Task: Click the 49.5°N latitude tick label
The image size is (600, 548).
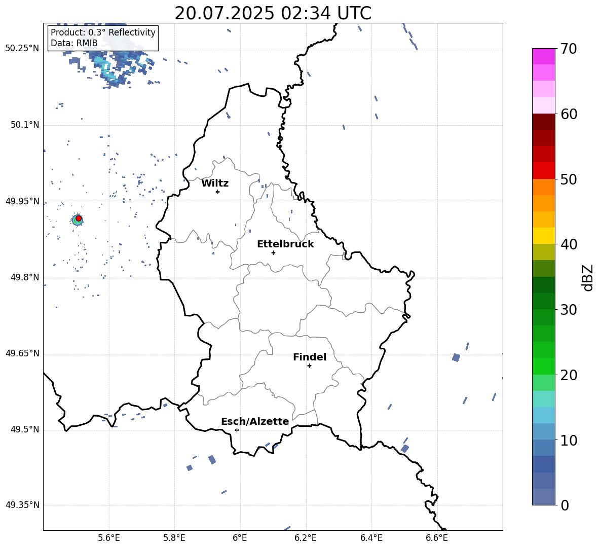Action: [x=25, y=429]
